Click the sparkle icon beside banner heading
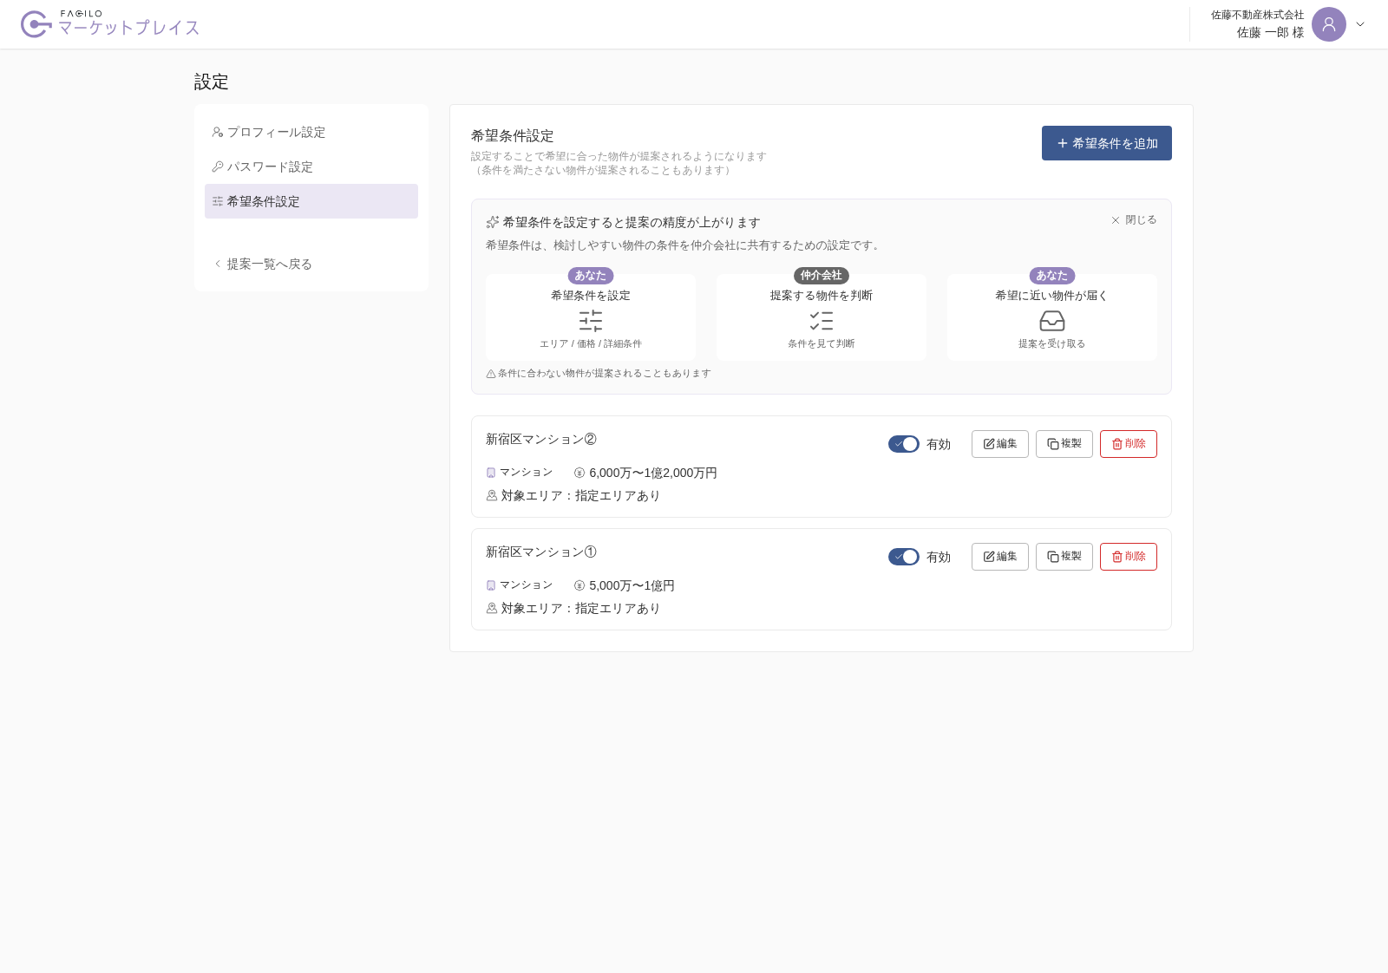This screenshot has width=1388, height=973. (493, 222)
